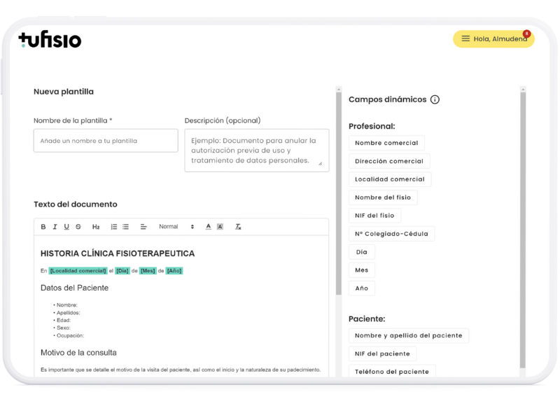Set heading H2 style
The height and width of the screenshot is (420, 560).
(96, 227)
